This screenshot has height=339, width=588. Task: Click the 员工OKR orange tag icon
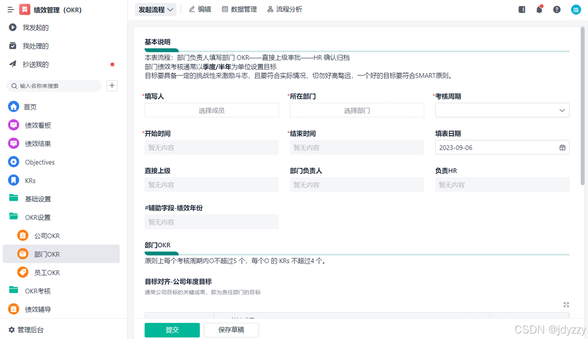pyautogui.click(x=23, y=272)
